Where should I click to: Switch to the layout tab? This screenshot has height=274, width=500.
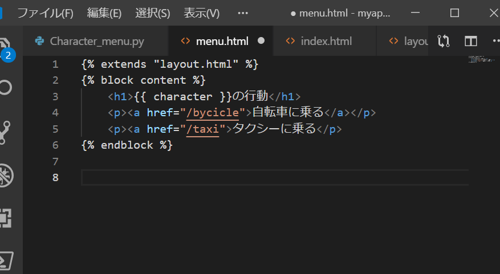pyautogui.click(x=403, y=41)
